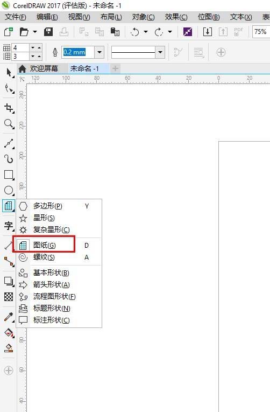Choose 多边形(P) from flyout
Screen dimensions: 270x412
coord(59,206)
